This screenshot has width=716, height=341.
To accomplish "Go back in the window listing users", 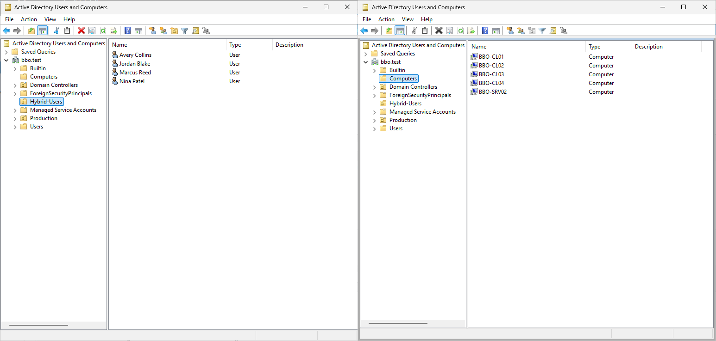I will pos(6,30).
